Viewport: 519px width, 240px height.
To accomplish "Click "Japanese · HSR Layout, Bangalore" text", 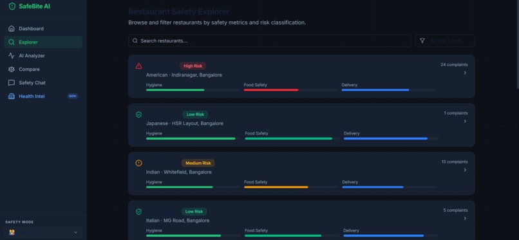I will (185, 124).
